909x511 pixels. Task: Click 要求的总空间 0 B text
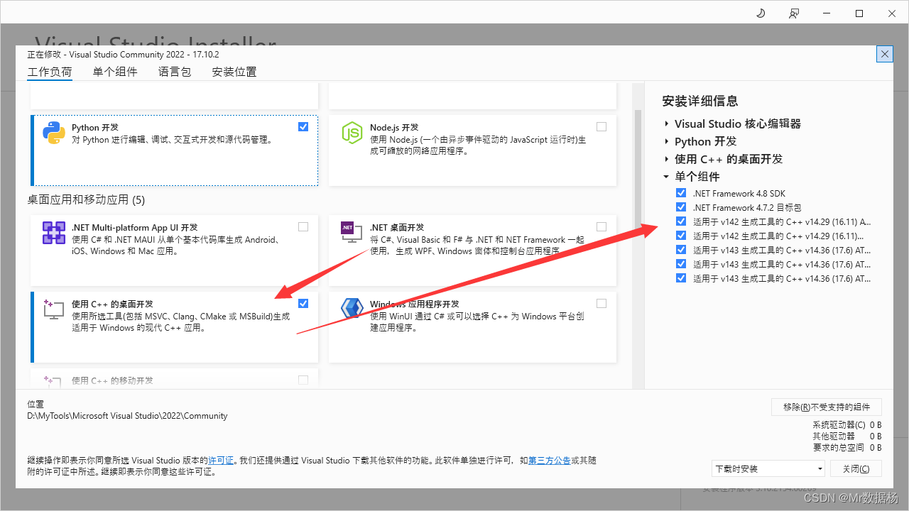(847, 447)
